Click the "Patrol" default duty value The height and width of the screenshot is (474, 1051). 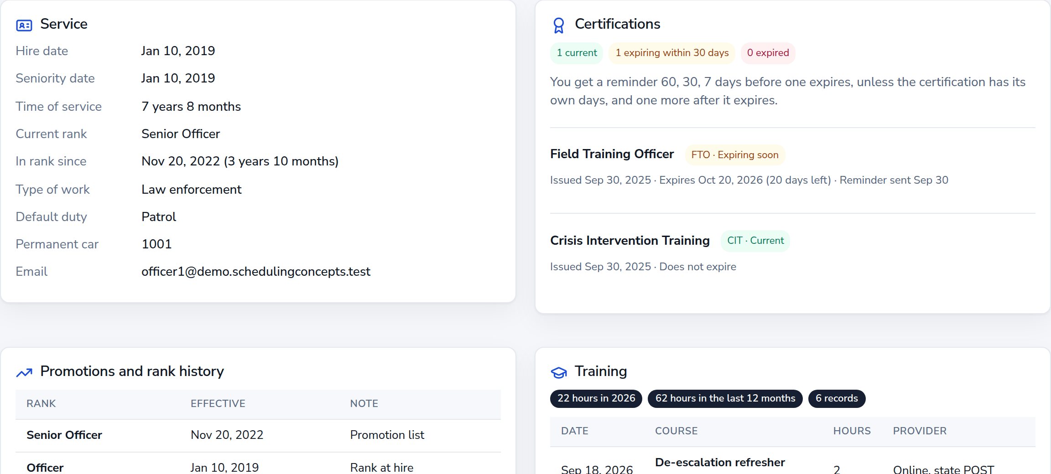tap(159, 217)
